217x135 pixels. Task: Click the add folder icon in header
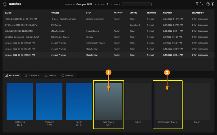point(202,4)
